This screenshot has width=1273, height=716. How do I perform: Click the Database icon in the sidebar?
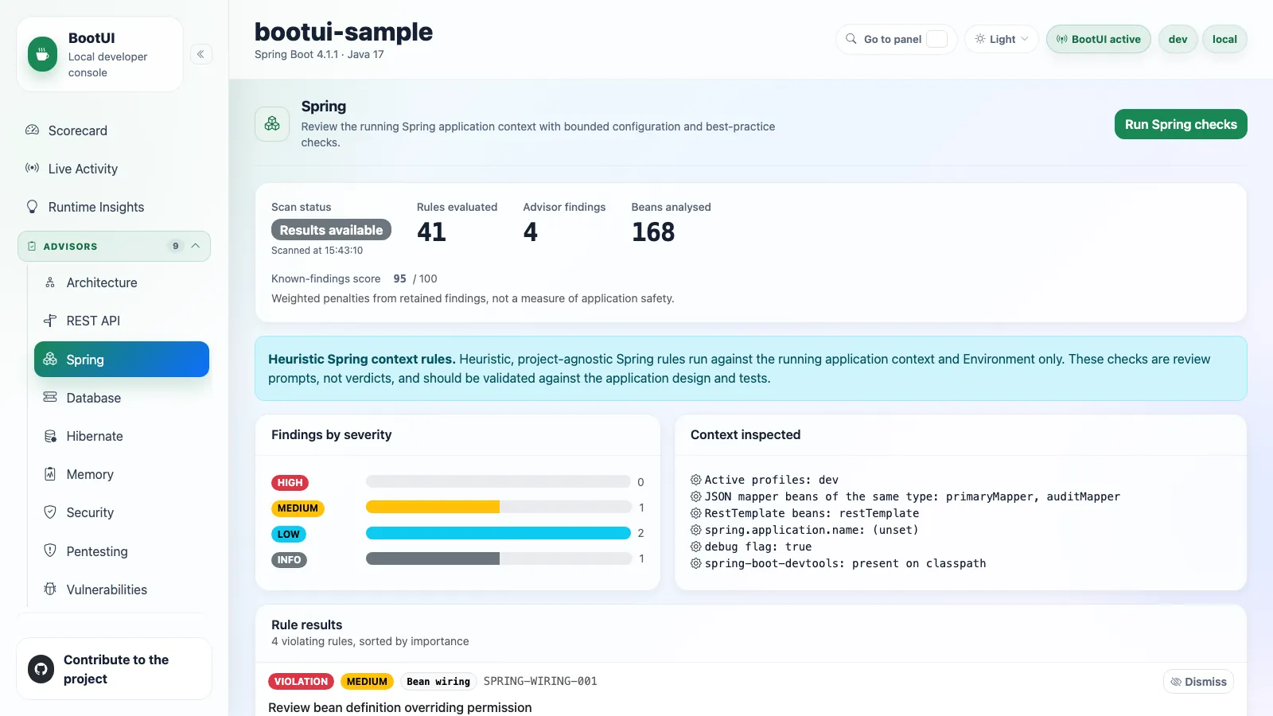50,397
